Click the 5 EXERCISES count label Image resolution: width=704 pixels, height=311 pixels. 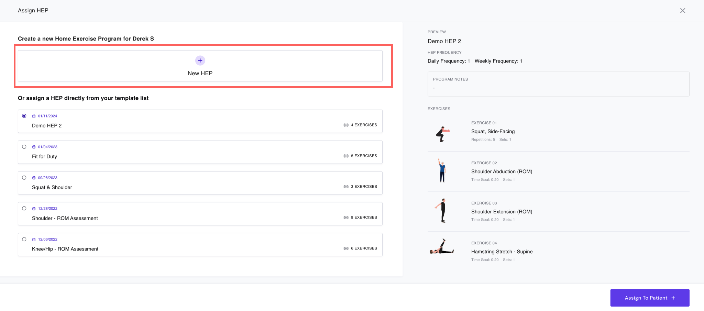[x=364, y=156]
